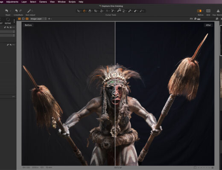Click lower panel reset arrow icon
Image resolution: width=222 pixels, height=170 pixels.
(11, 45)
